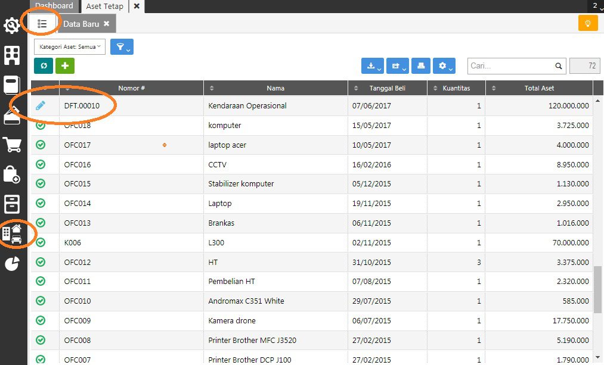Open the shopping cart sales module
The width and height of the screenshot is (604, 365).
[12, 145]
